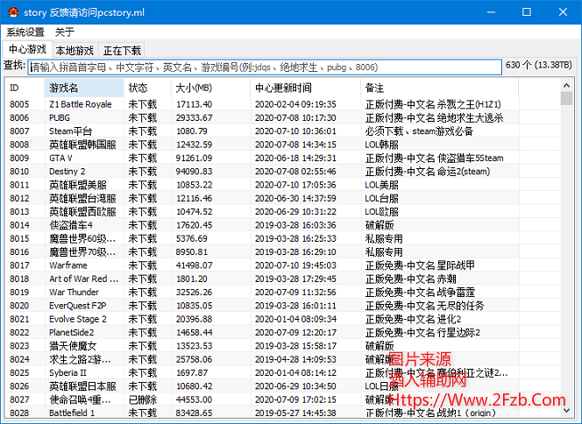
Task: Click the 630 个 (13.38TB) count label
Action: (x=538, y=65)
